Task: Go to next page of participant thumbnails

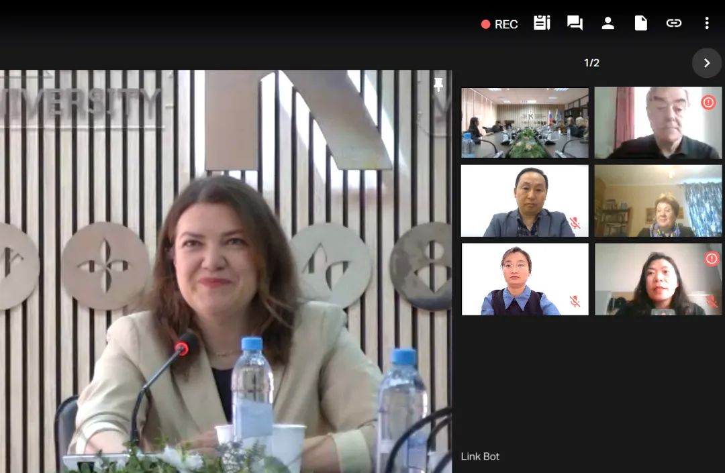Action: [706, 63]
